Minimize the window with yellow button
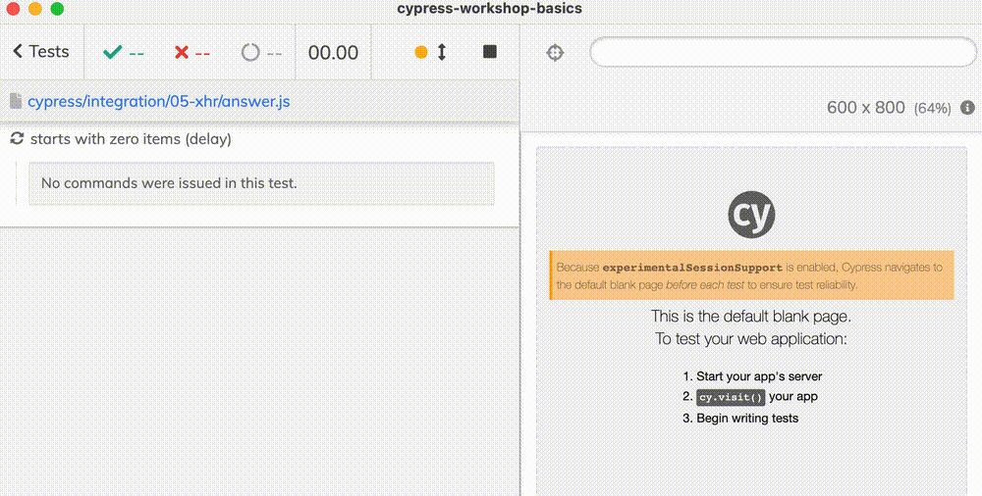 35,9
